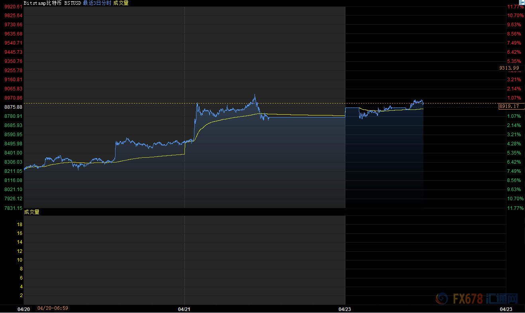
Task: Select the Bitstamp比特币 title label
Action: (43, 3)
